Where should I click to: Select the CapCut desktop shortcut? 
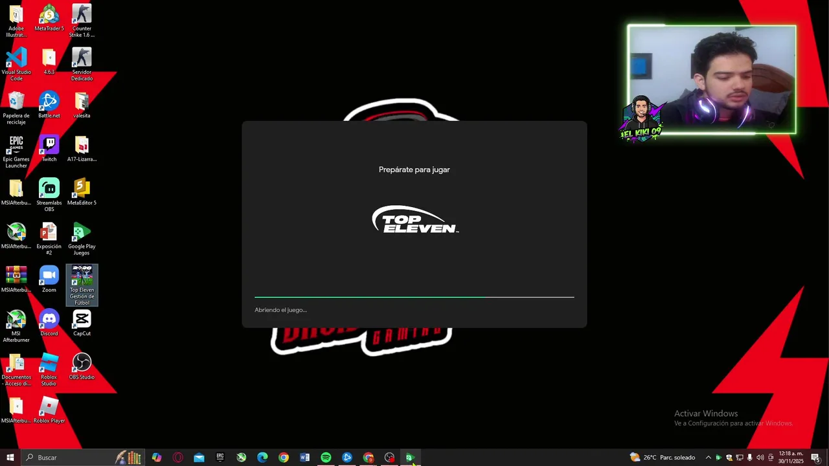tap(82, 323)
